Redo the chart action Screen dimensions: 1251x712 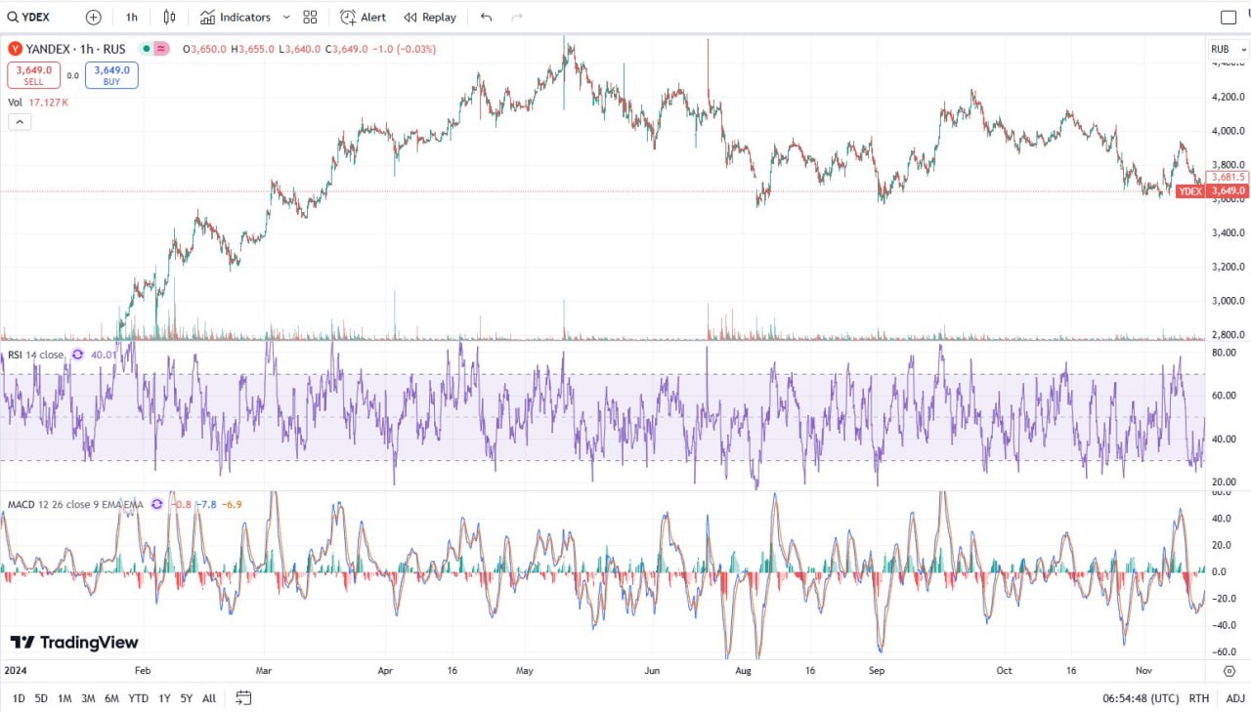517,17
